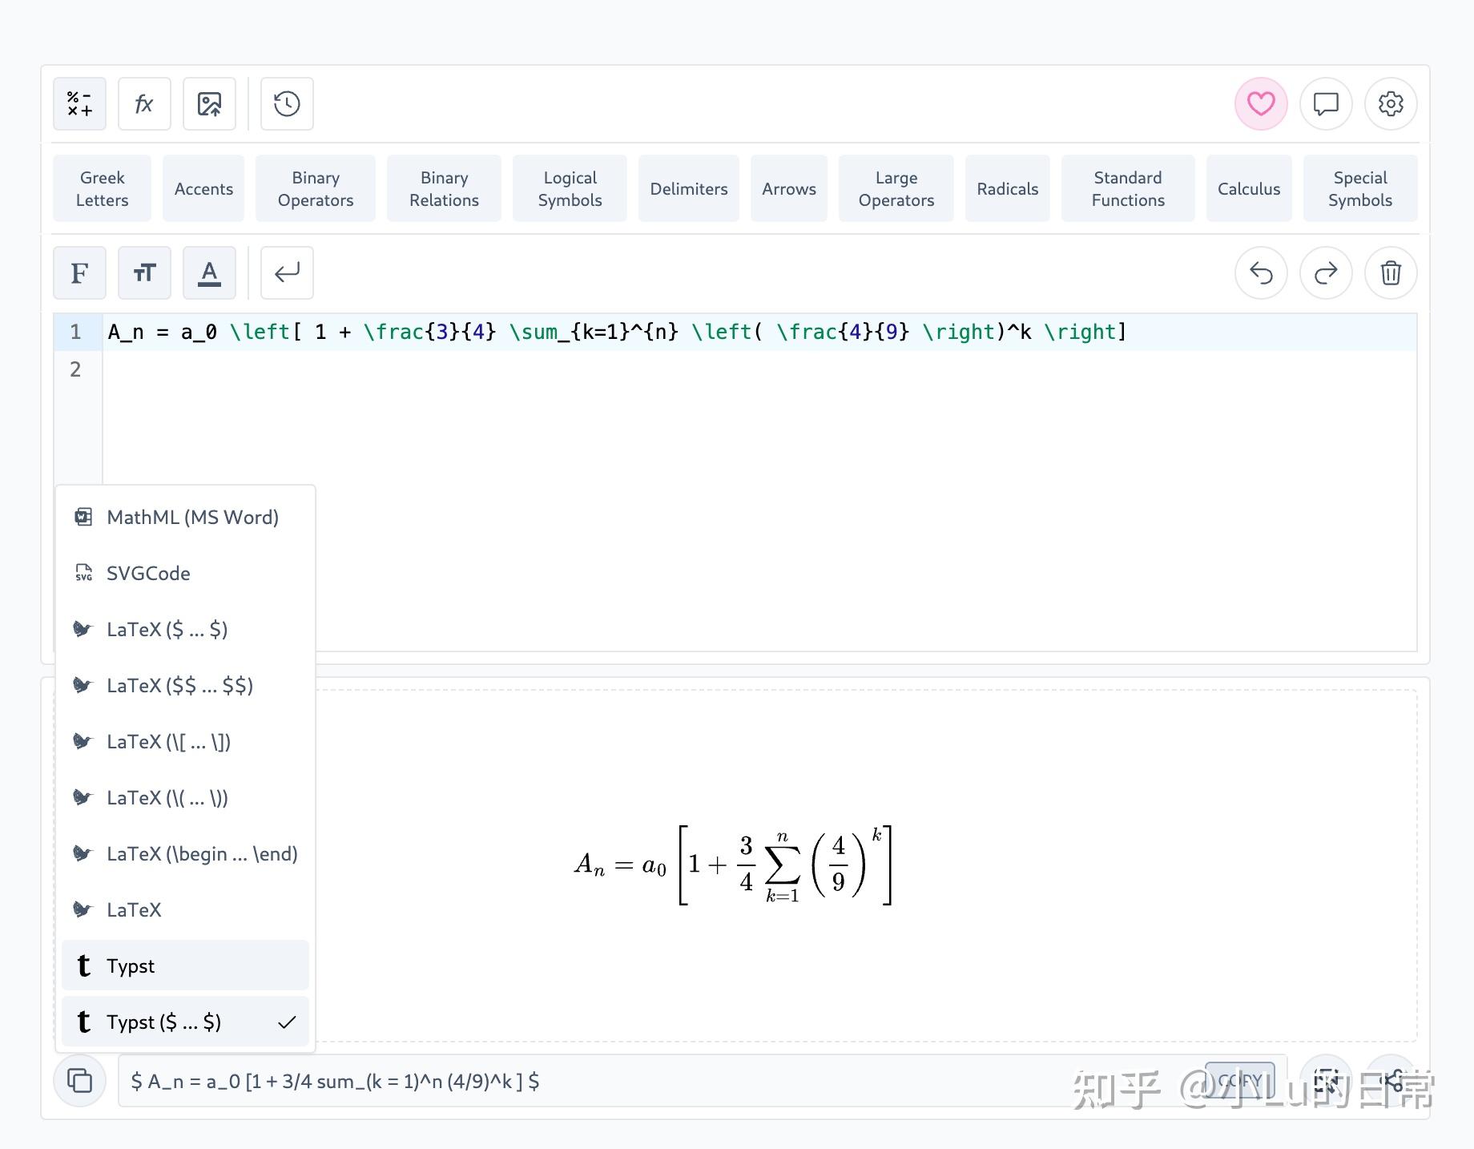Viewport: 1474px width, 1149px height.
Task: Click the copy format icon beside output field
Action: click(80, 1081)
